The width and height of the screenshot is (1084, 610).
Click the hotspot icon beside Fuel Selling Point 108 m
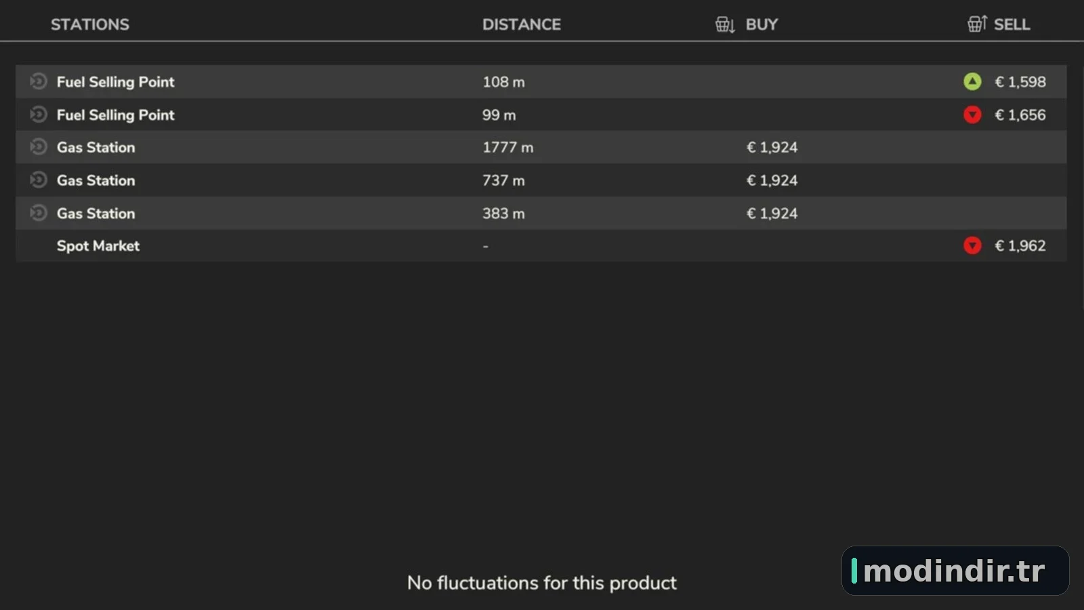tap(39, 81)
